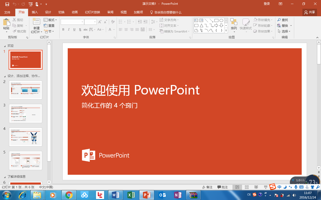
Task: Collapse the 欢迎 section in slide panel
Action: pos(4,46)
